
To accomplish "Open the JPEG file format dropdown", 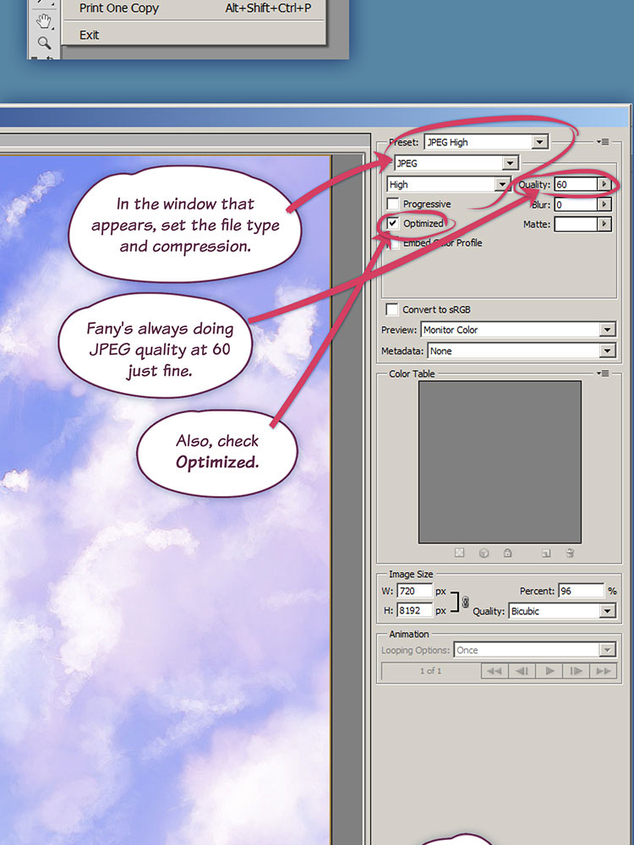I will point(509,163).
